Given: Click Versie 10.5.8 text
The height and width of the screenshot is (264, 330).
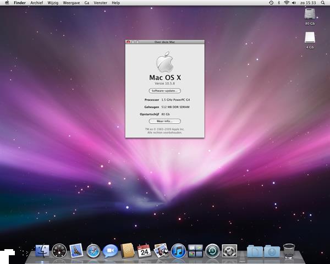Looking at the screenshot, I should pyautogui.click(x=165, y=84).
